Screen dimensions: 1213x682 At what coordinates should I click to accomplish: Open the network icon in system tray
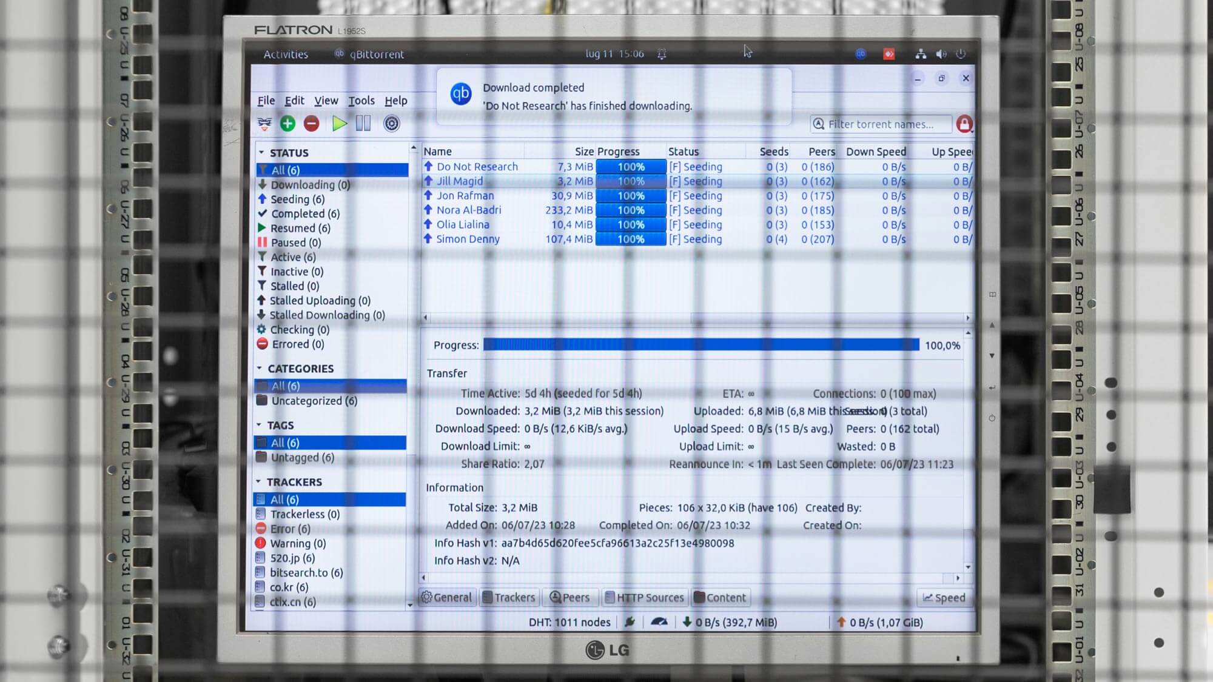point(921,54)
